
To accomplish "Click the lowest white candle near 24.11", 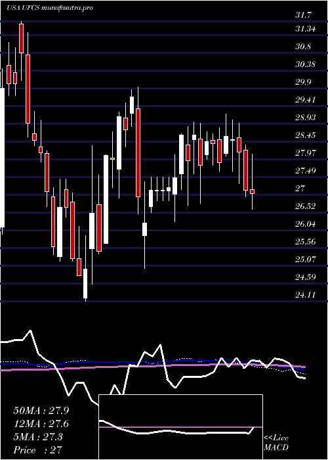I will point(85,283).
